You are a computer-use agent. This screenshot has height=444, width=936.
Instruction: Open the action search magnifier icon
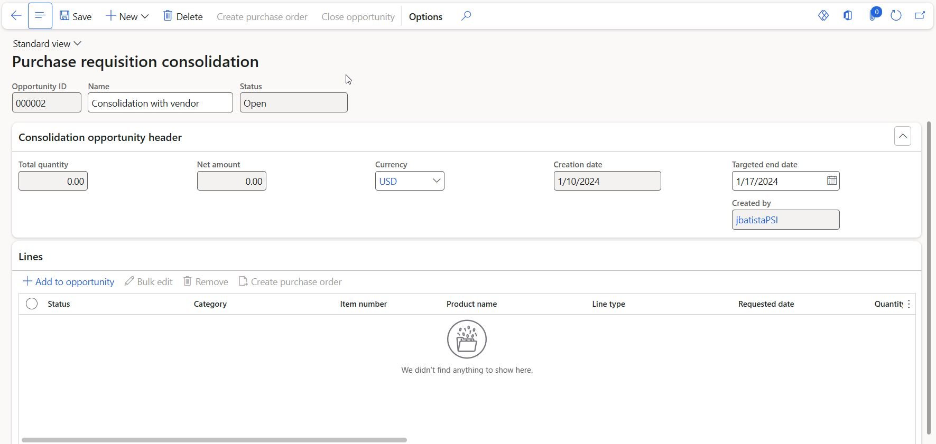click(x=466, y=16)
